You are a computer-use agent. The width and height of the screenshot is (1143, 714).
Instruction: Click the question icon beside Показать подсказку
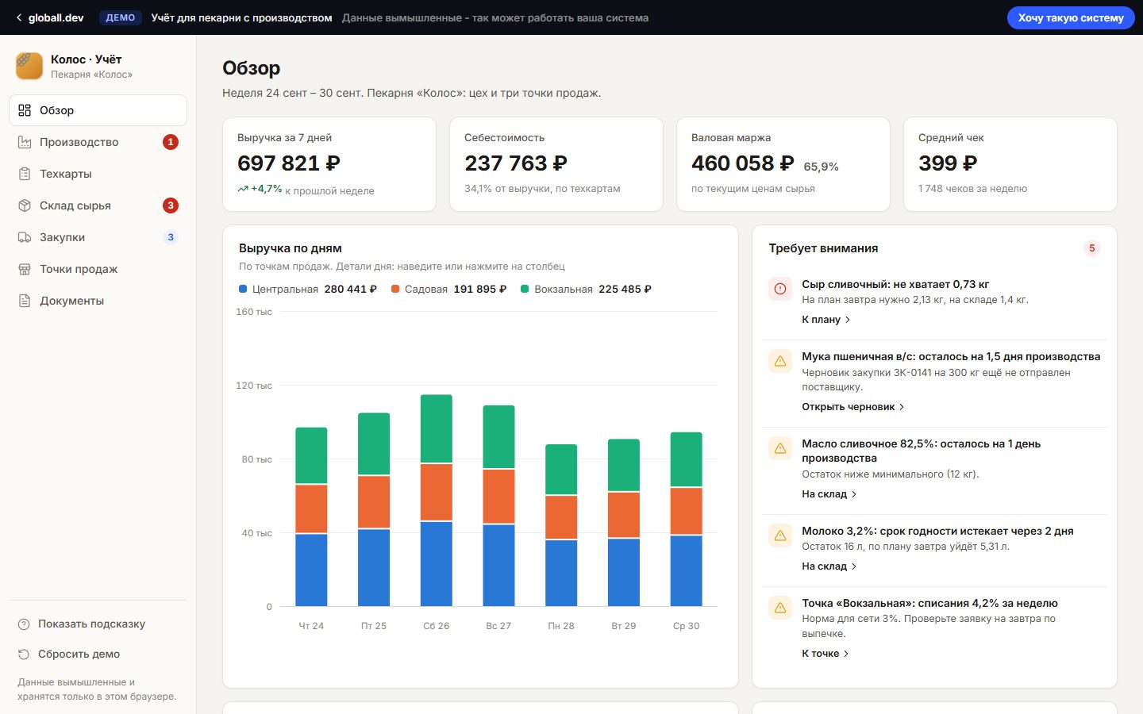pyautogui.click(x=24, y=624)
